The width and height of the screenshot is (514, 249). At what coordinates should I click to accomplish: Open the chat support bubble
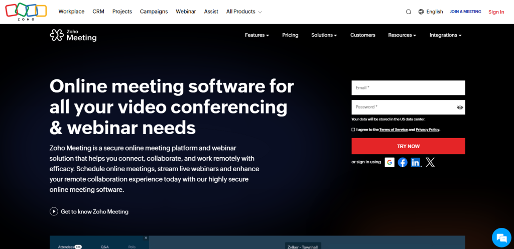[501, 237]
